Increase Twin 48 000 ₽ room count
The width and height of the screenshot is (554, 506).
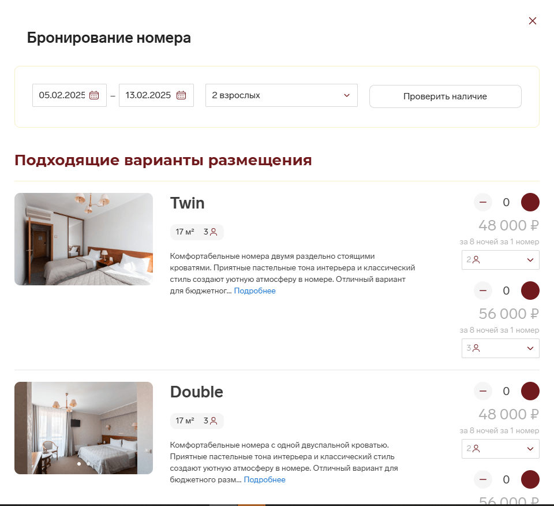tap(530, 202)
